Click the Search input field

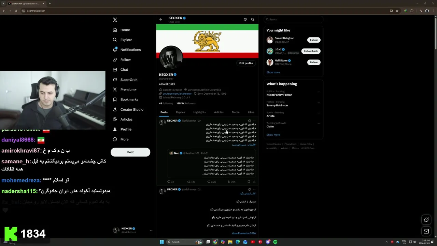(294, 19)
